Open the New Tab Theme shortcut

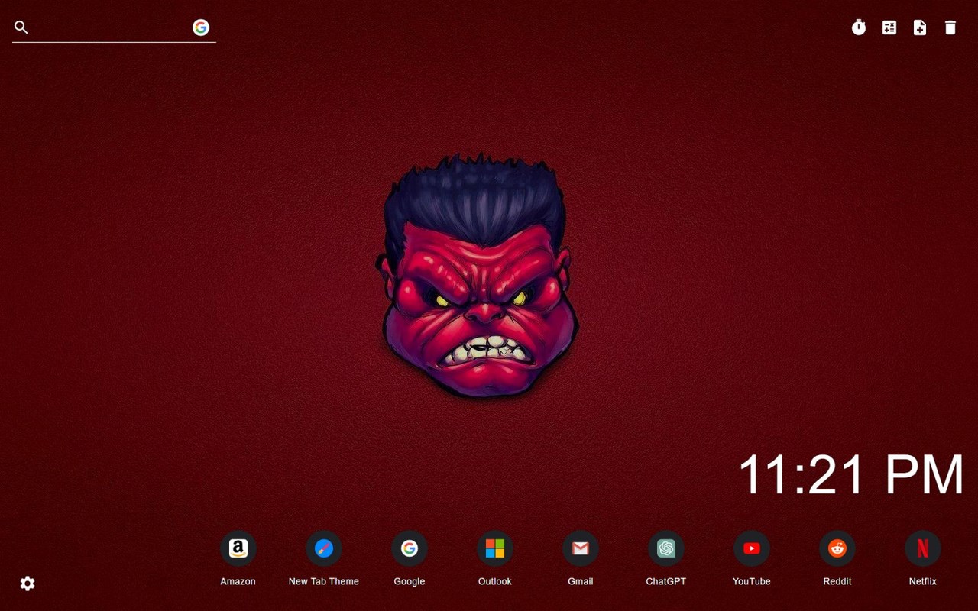pos(323,548)
